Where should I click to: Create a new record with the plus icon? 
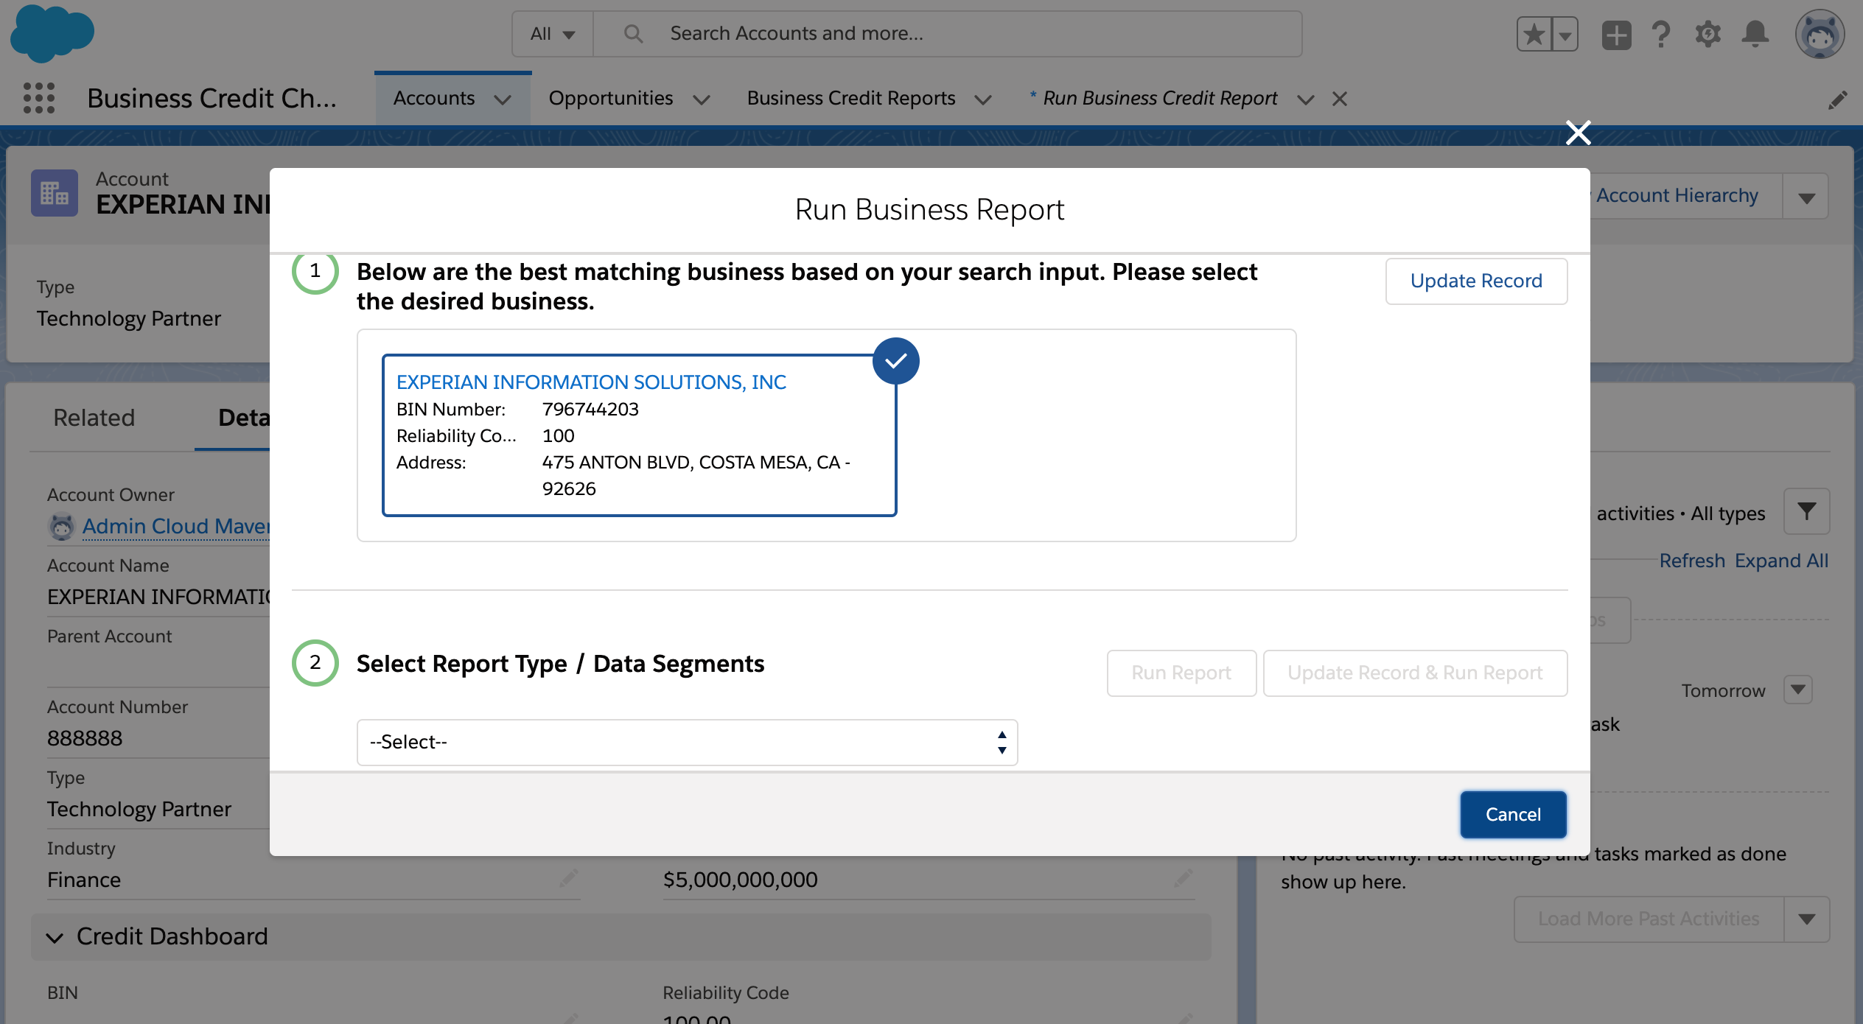pyautogui.click(x=1615, y=33)
